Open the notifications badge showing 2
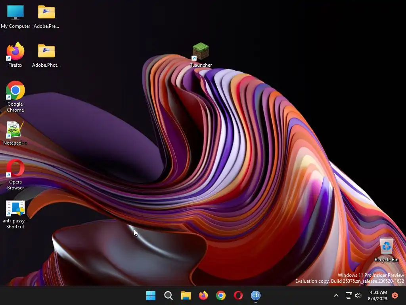 (395, 295)
